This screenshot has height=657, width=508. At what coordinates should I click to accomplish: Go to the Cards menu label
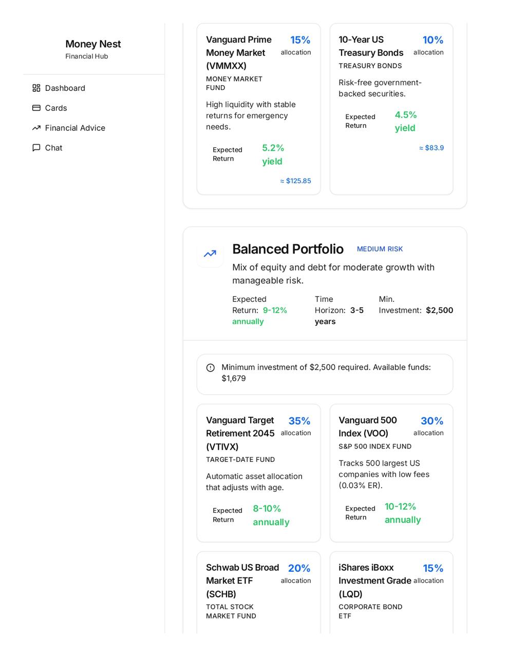(x=56, y=108)
